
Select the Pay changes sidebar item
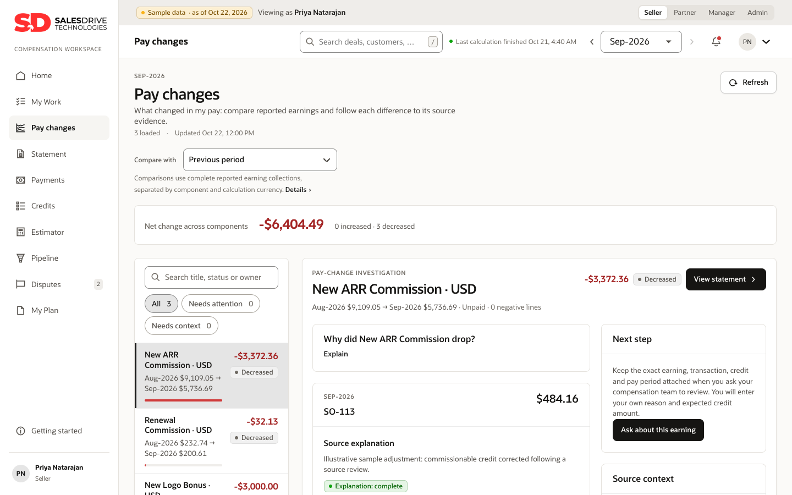click(x=59, y=128)
